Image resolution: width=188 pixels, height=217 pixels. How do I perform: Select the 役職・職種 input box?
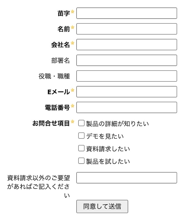coord(127,76)
